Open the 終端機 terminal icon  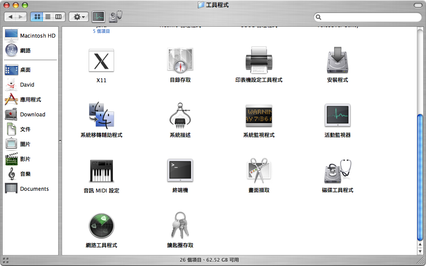coord(180,170)
